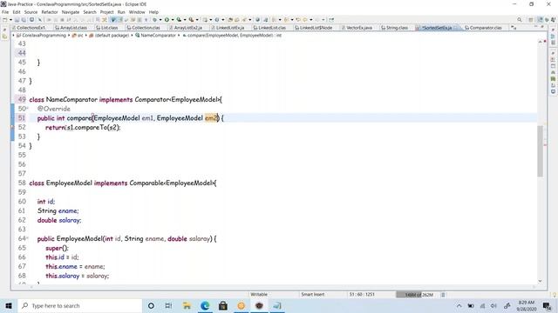Open Microsoft Edge from the taskbar
Viewport: 558px width, 313px height.
click(x=205, y=305)
